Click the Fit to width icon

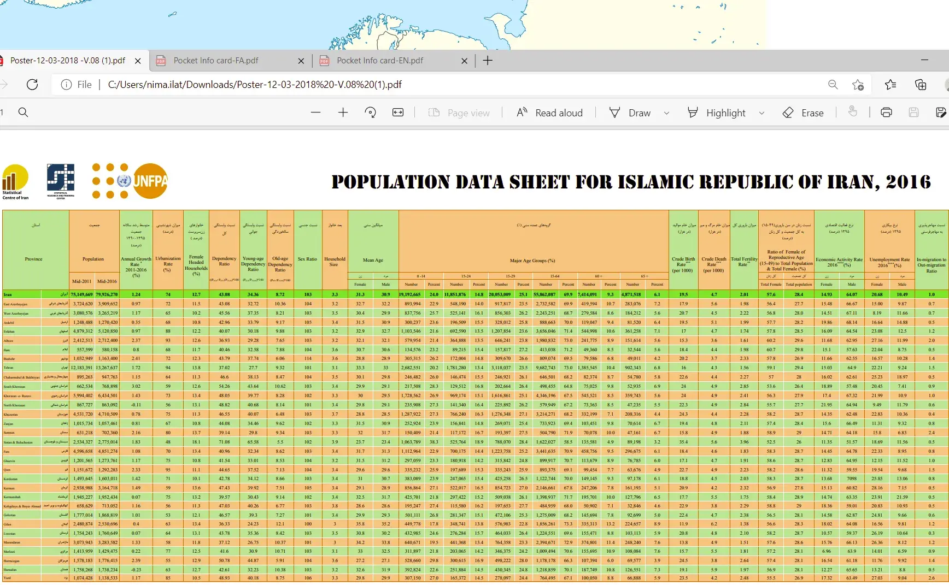coord(398,113)
